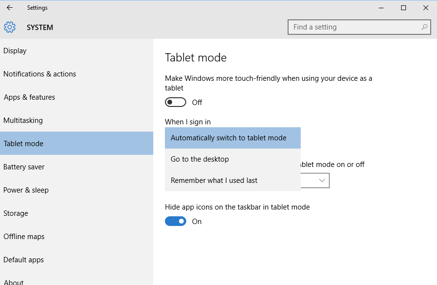This screenshot has height=285, width=437.
Task: Go to Notifications & actions
Action: (x=77, y=74)
